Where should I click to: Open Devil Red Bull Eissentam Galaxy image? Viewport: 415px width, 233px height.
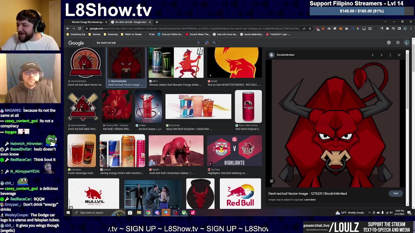coord(176,151)
